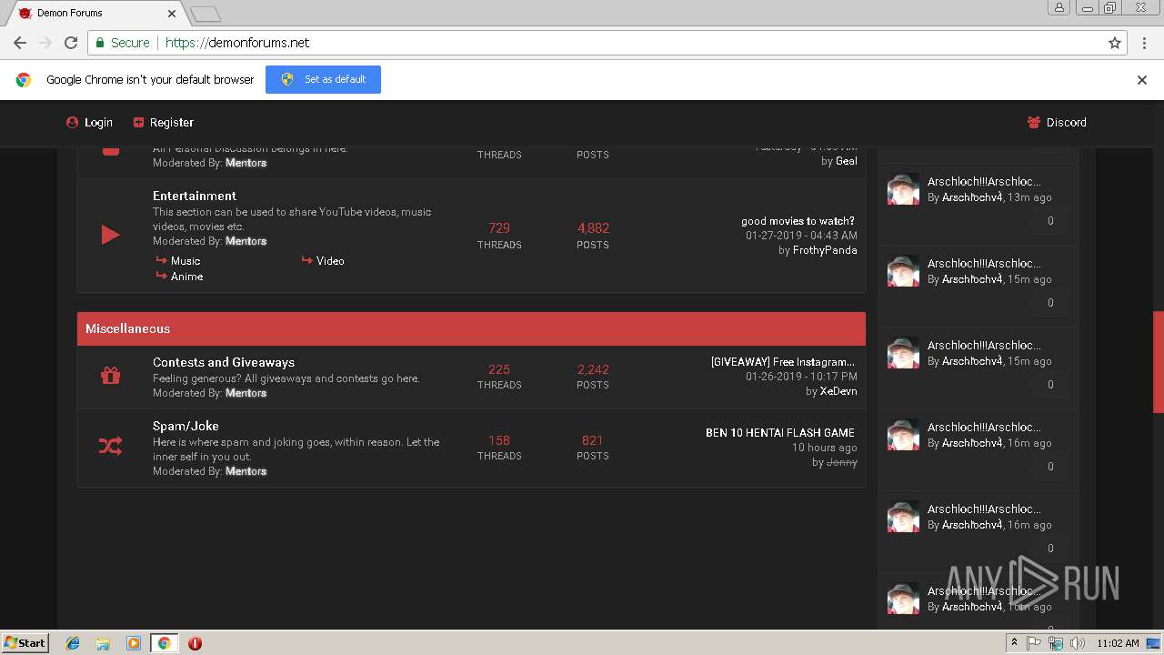
Task: Click 4,882 posts count for Entertainment
Action: point(593,228)
